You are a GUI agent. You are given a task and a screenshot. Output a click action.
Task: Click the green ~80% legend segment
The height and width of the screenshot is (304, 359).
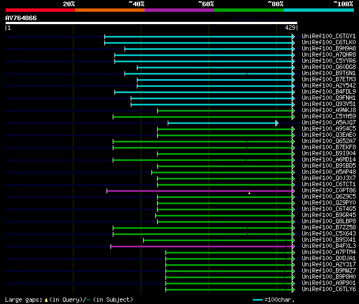click(249, 10)
